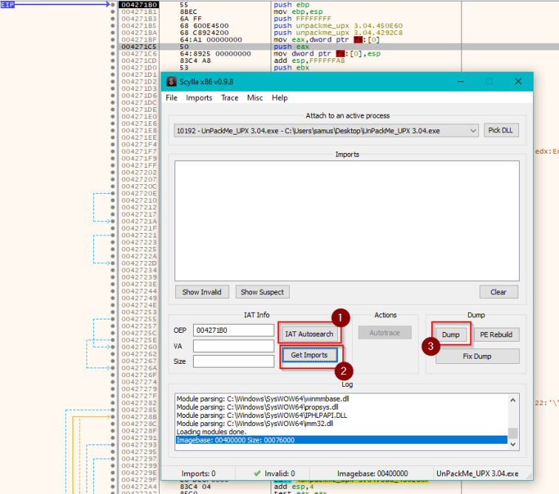Image resolution: width=559 pixels, height=494 pixels.
Task: Close the Scylla window
Action: 518,81
